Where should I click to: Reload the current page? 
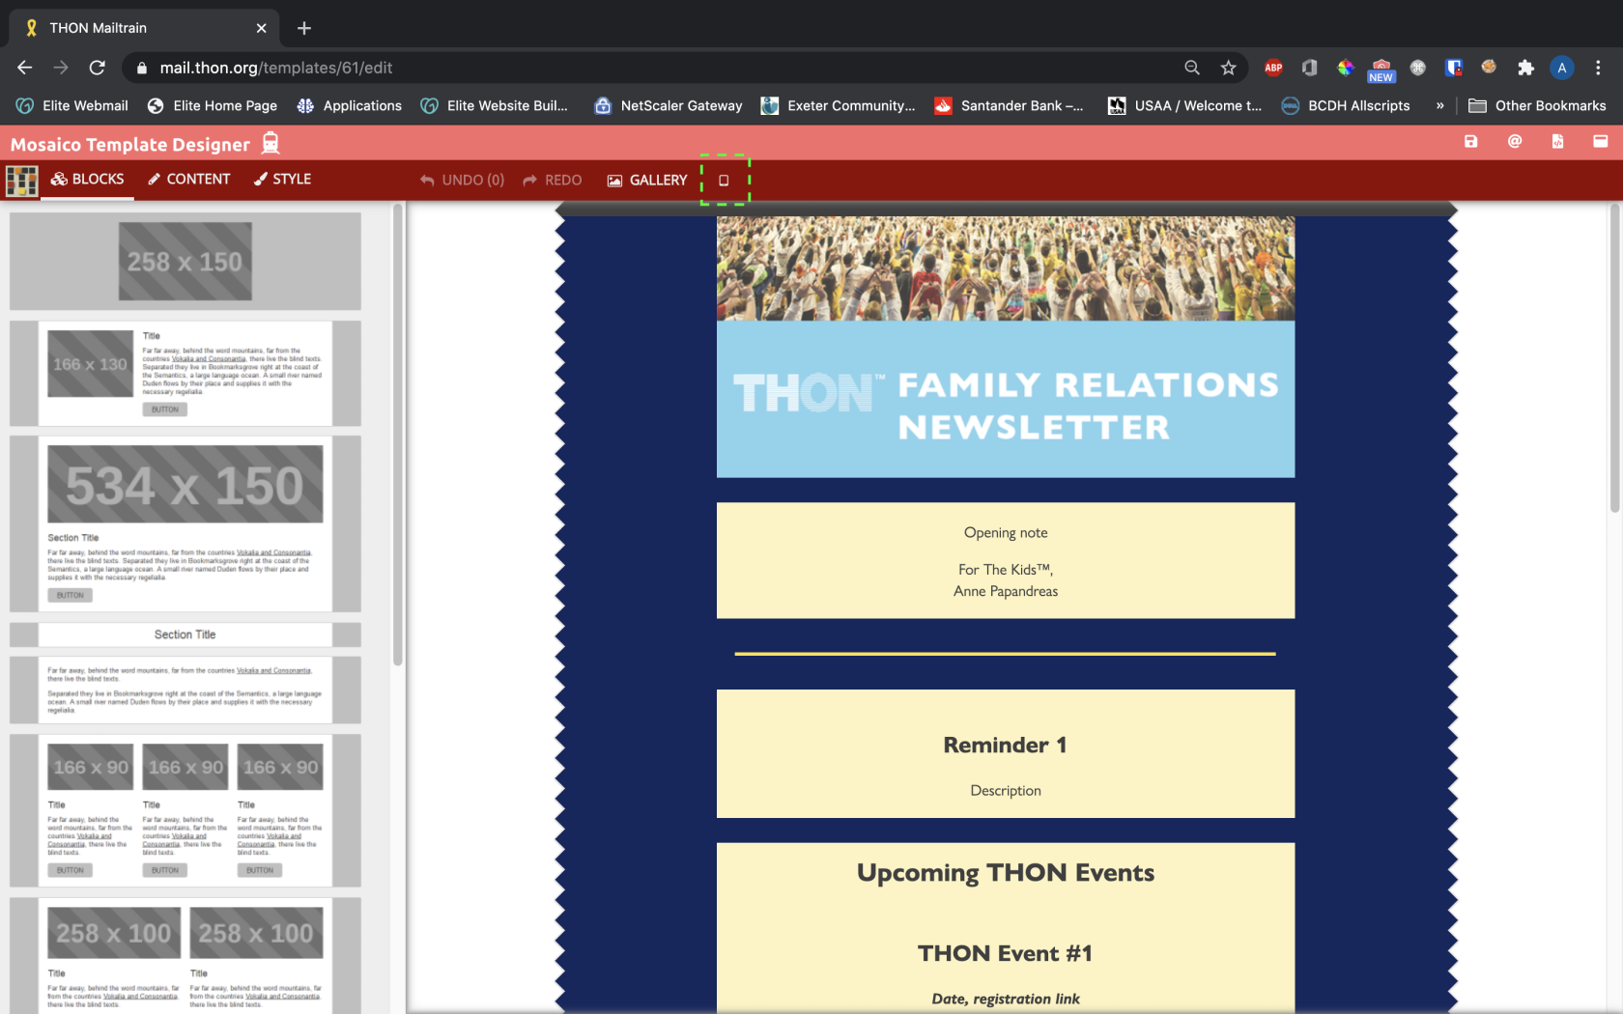click(x=97, y=68)
